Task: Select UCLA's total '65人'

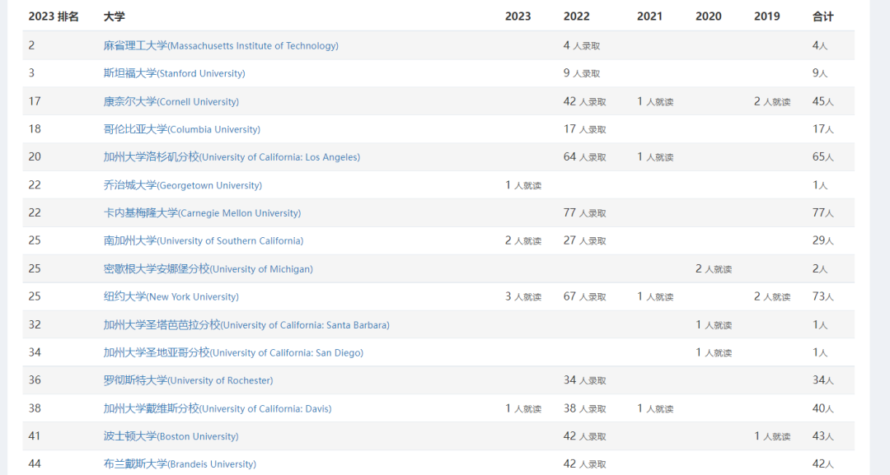Action: (823, 157)
